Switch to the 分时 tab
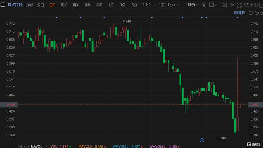The image size is (263, 148). 29,5
